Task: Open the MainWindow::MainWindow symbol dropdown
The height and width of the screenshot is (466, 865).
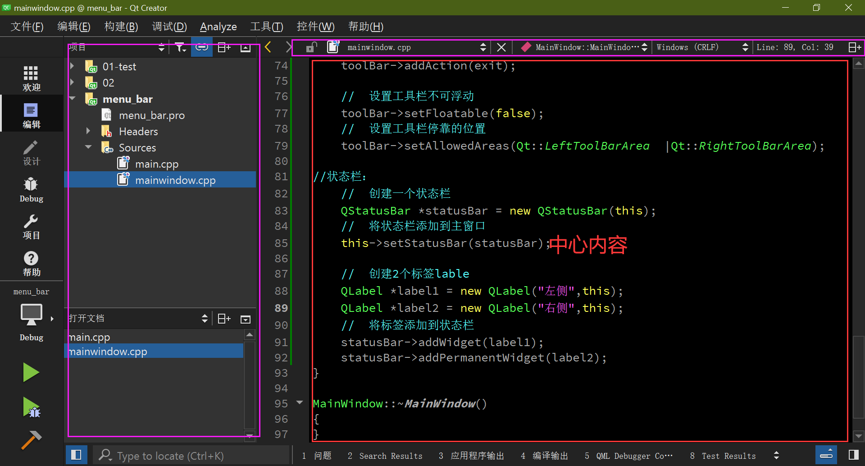Action: click(644, 47)
